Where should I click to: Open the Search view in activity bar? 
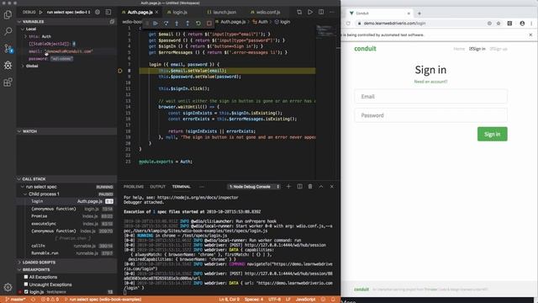click(8, 31)
